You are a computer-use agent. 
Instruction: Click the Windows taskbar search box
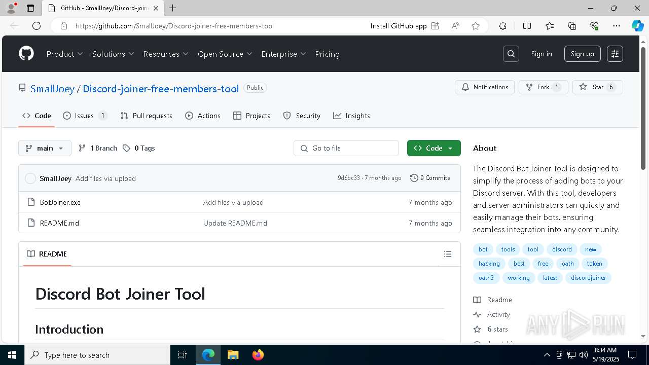[x=97, y=355]
